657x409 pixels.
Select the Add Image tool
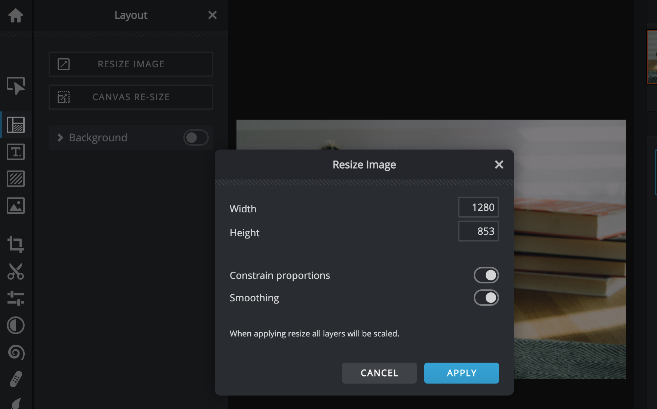tap(16, 206)
